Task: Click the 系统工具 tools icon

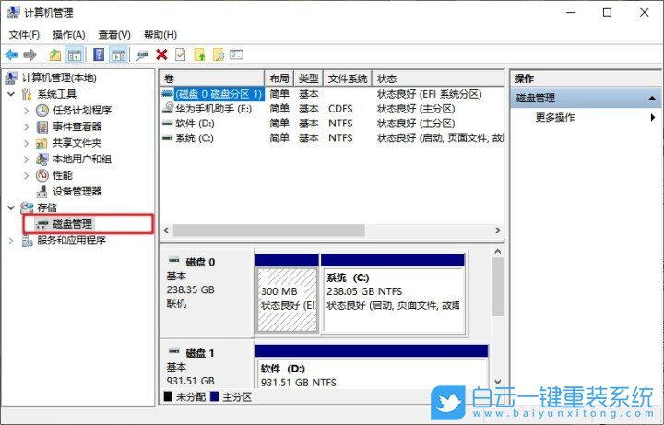Action: (x=27, y=94)
